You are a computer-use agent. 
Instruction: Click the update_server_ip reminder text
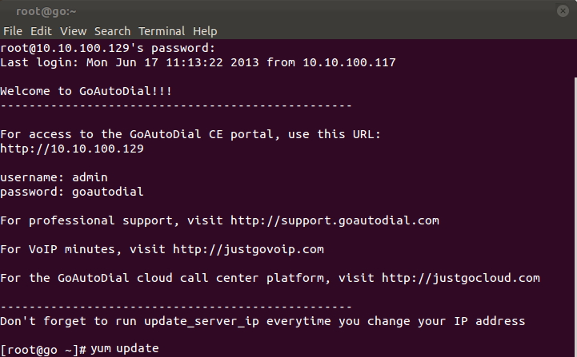[262, 321]
